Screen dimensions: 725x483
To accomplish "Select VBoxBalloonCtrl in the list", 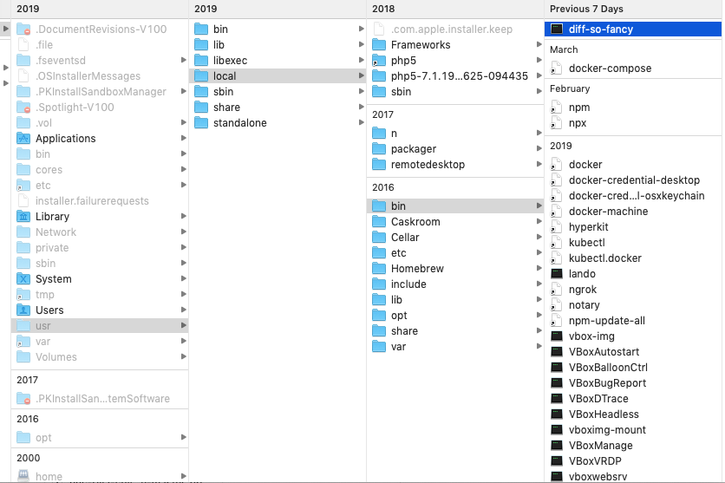I will [608, 368].
